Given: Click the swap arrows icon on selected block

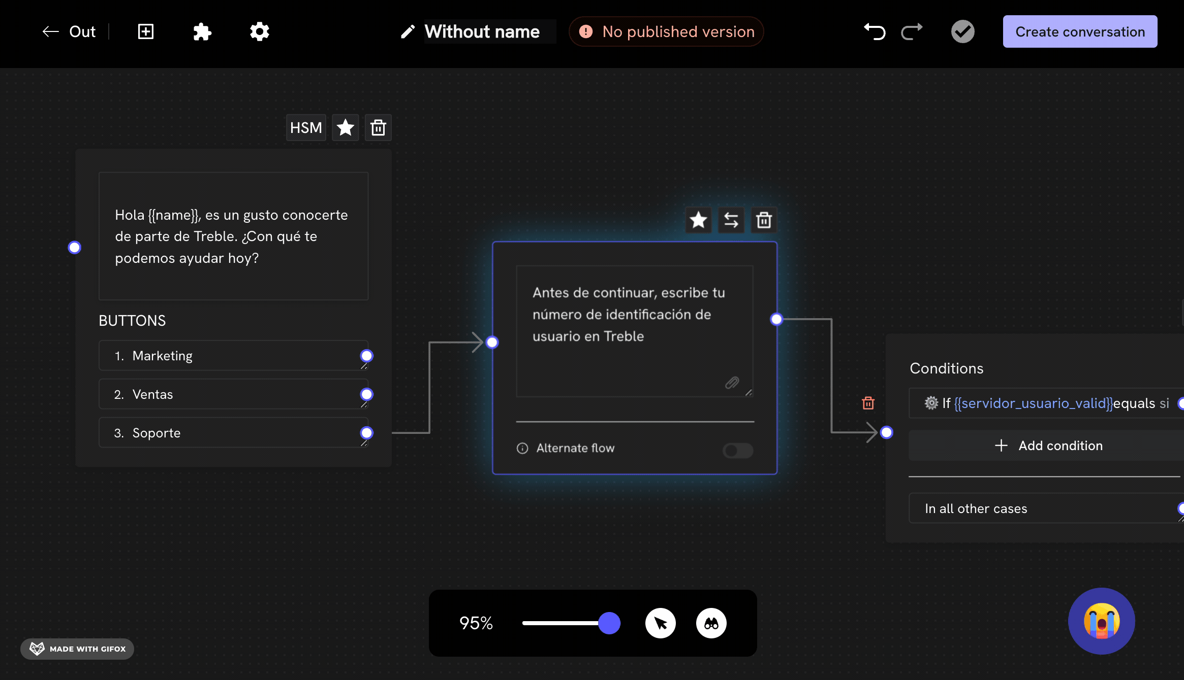Looking at the screenshot, I should pyautogui.click(x=731, y=220).
